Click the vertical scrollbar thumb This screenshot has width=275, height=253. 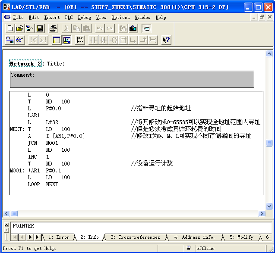[269, 143]
